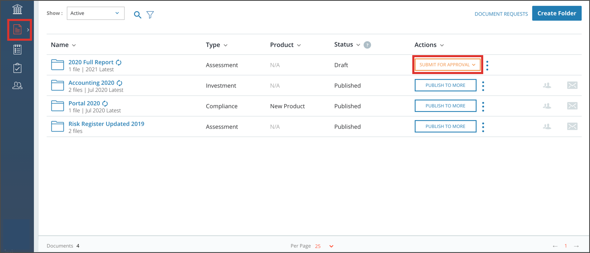Click Assessment type for Risk Register Updated 2019

(222, 127)
